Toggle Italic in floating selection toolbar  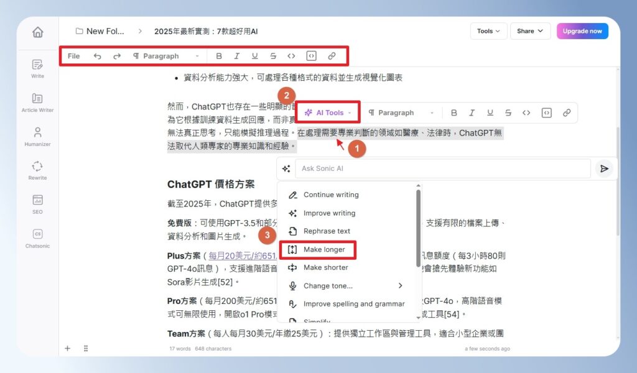coord(472,113)
